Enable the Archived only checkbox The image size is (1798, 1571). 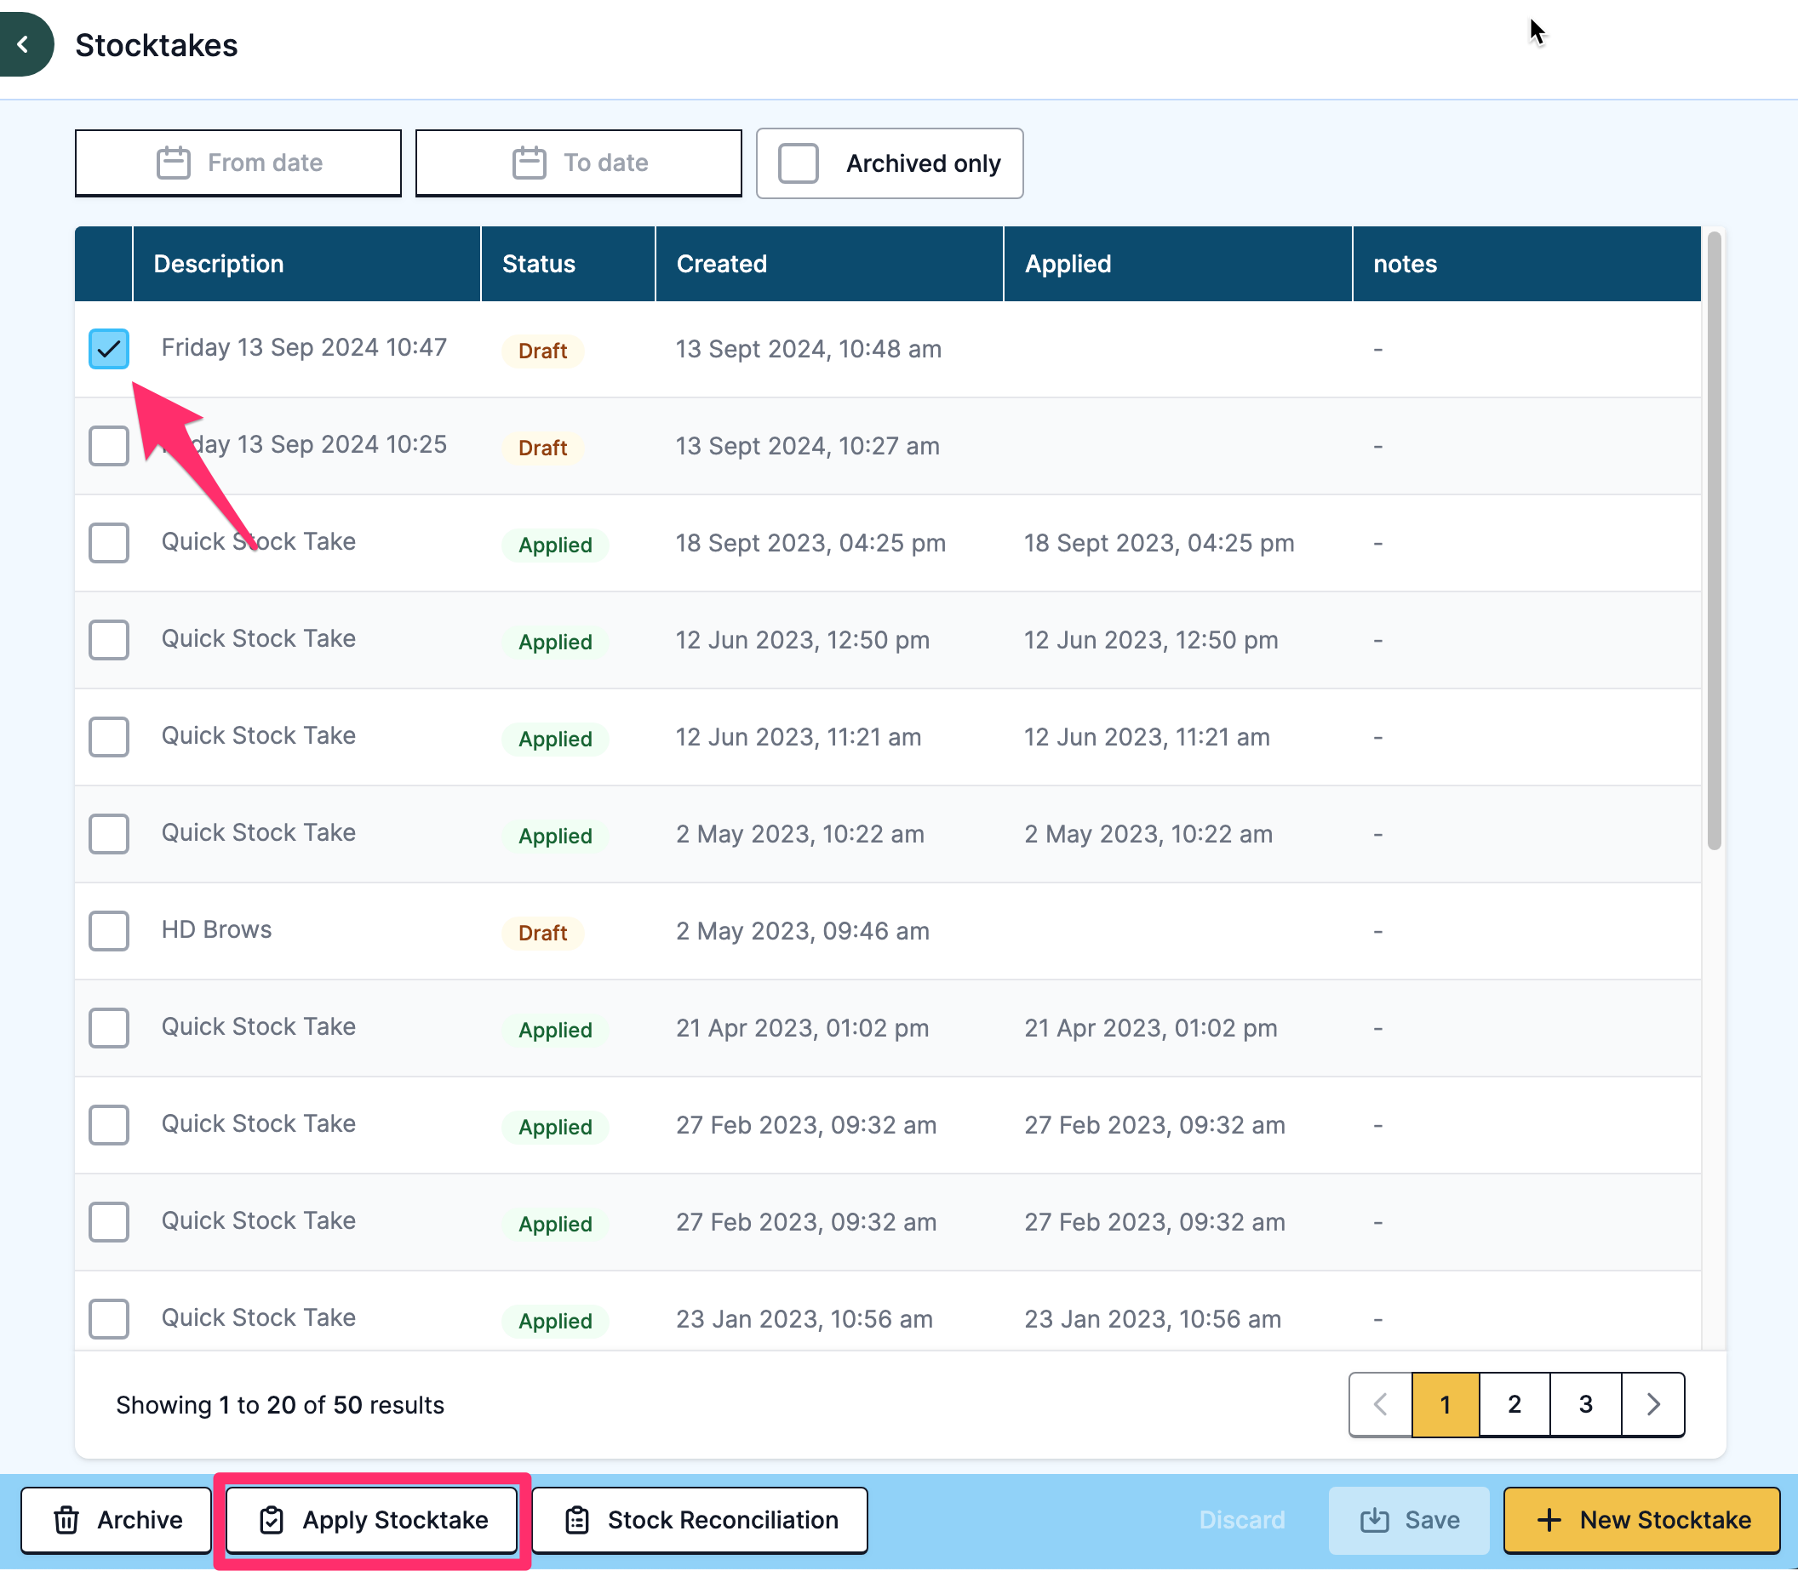(799, 163)
